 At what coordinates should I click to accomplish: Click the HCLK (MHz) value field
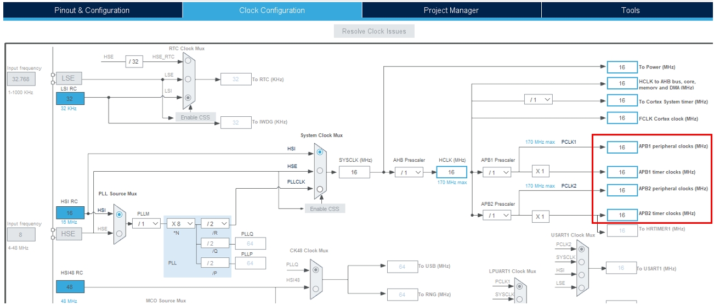pos(451,172)
